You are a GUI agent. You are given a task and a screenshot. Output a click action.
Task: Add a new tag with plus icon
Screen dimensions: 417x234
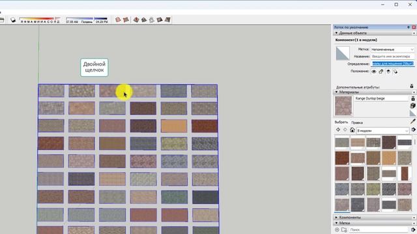337,229
